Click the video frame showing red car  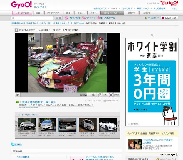(68, 63)
